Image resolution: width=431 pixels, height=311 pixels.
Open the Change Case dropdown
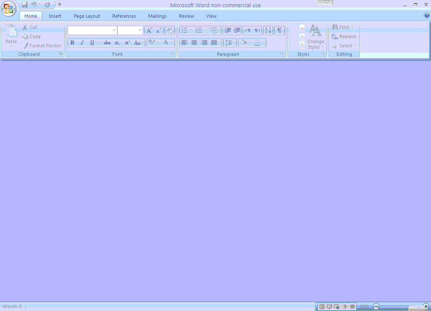coord(138,43)
